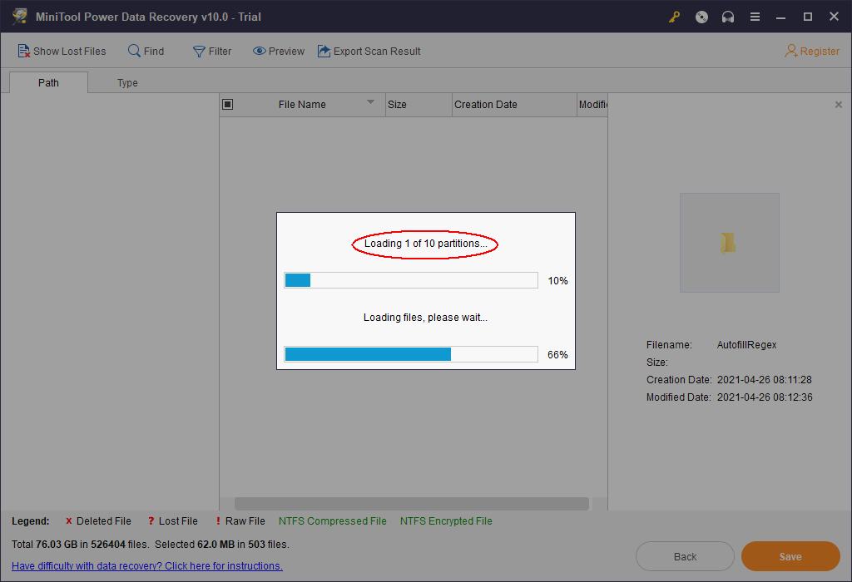Screen dimensions: 852x582
Task: Click the Lost File legend entry
Action: tap(173, 520)
